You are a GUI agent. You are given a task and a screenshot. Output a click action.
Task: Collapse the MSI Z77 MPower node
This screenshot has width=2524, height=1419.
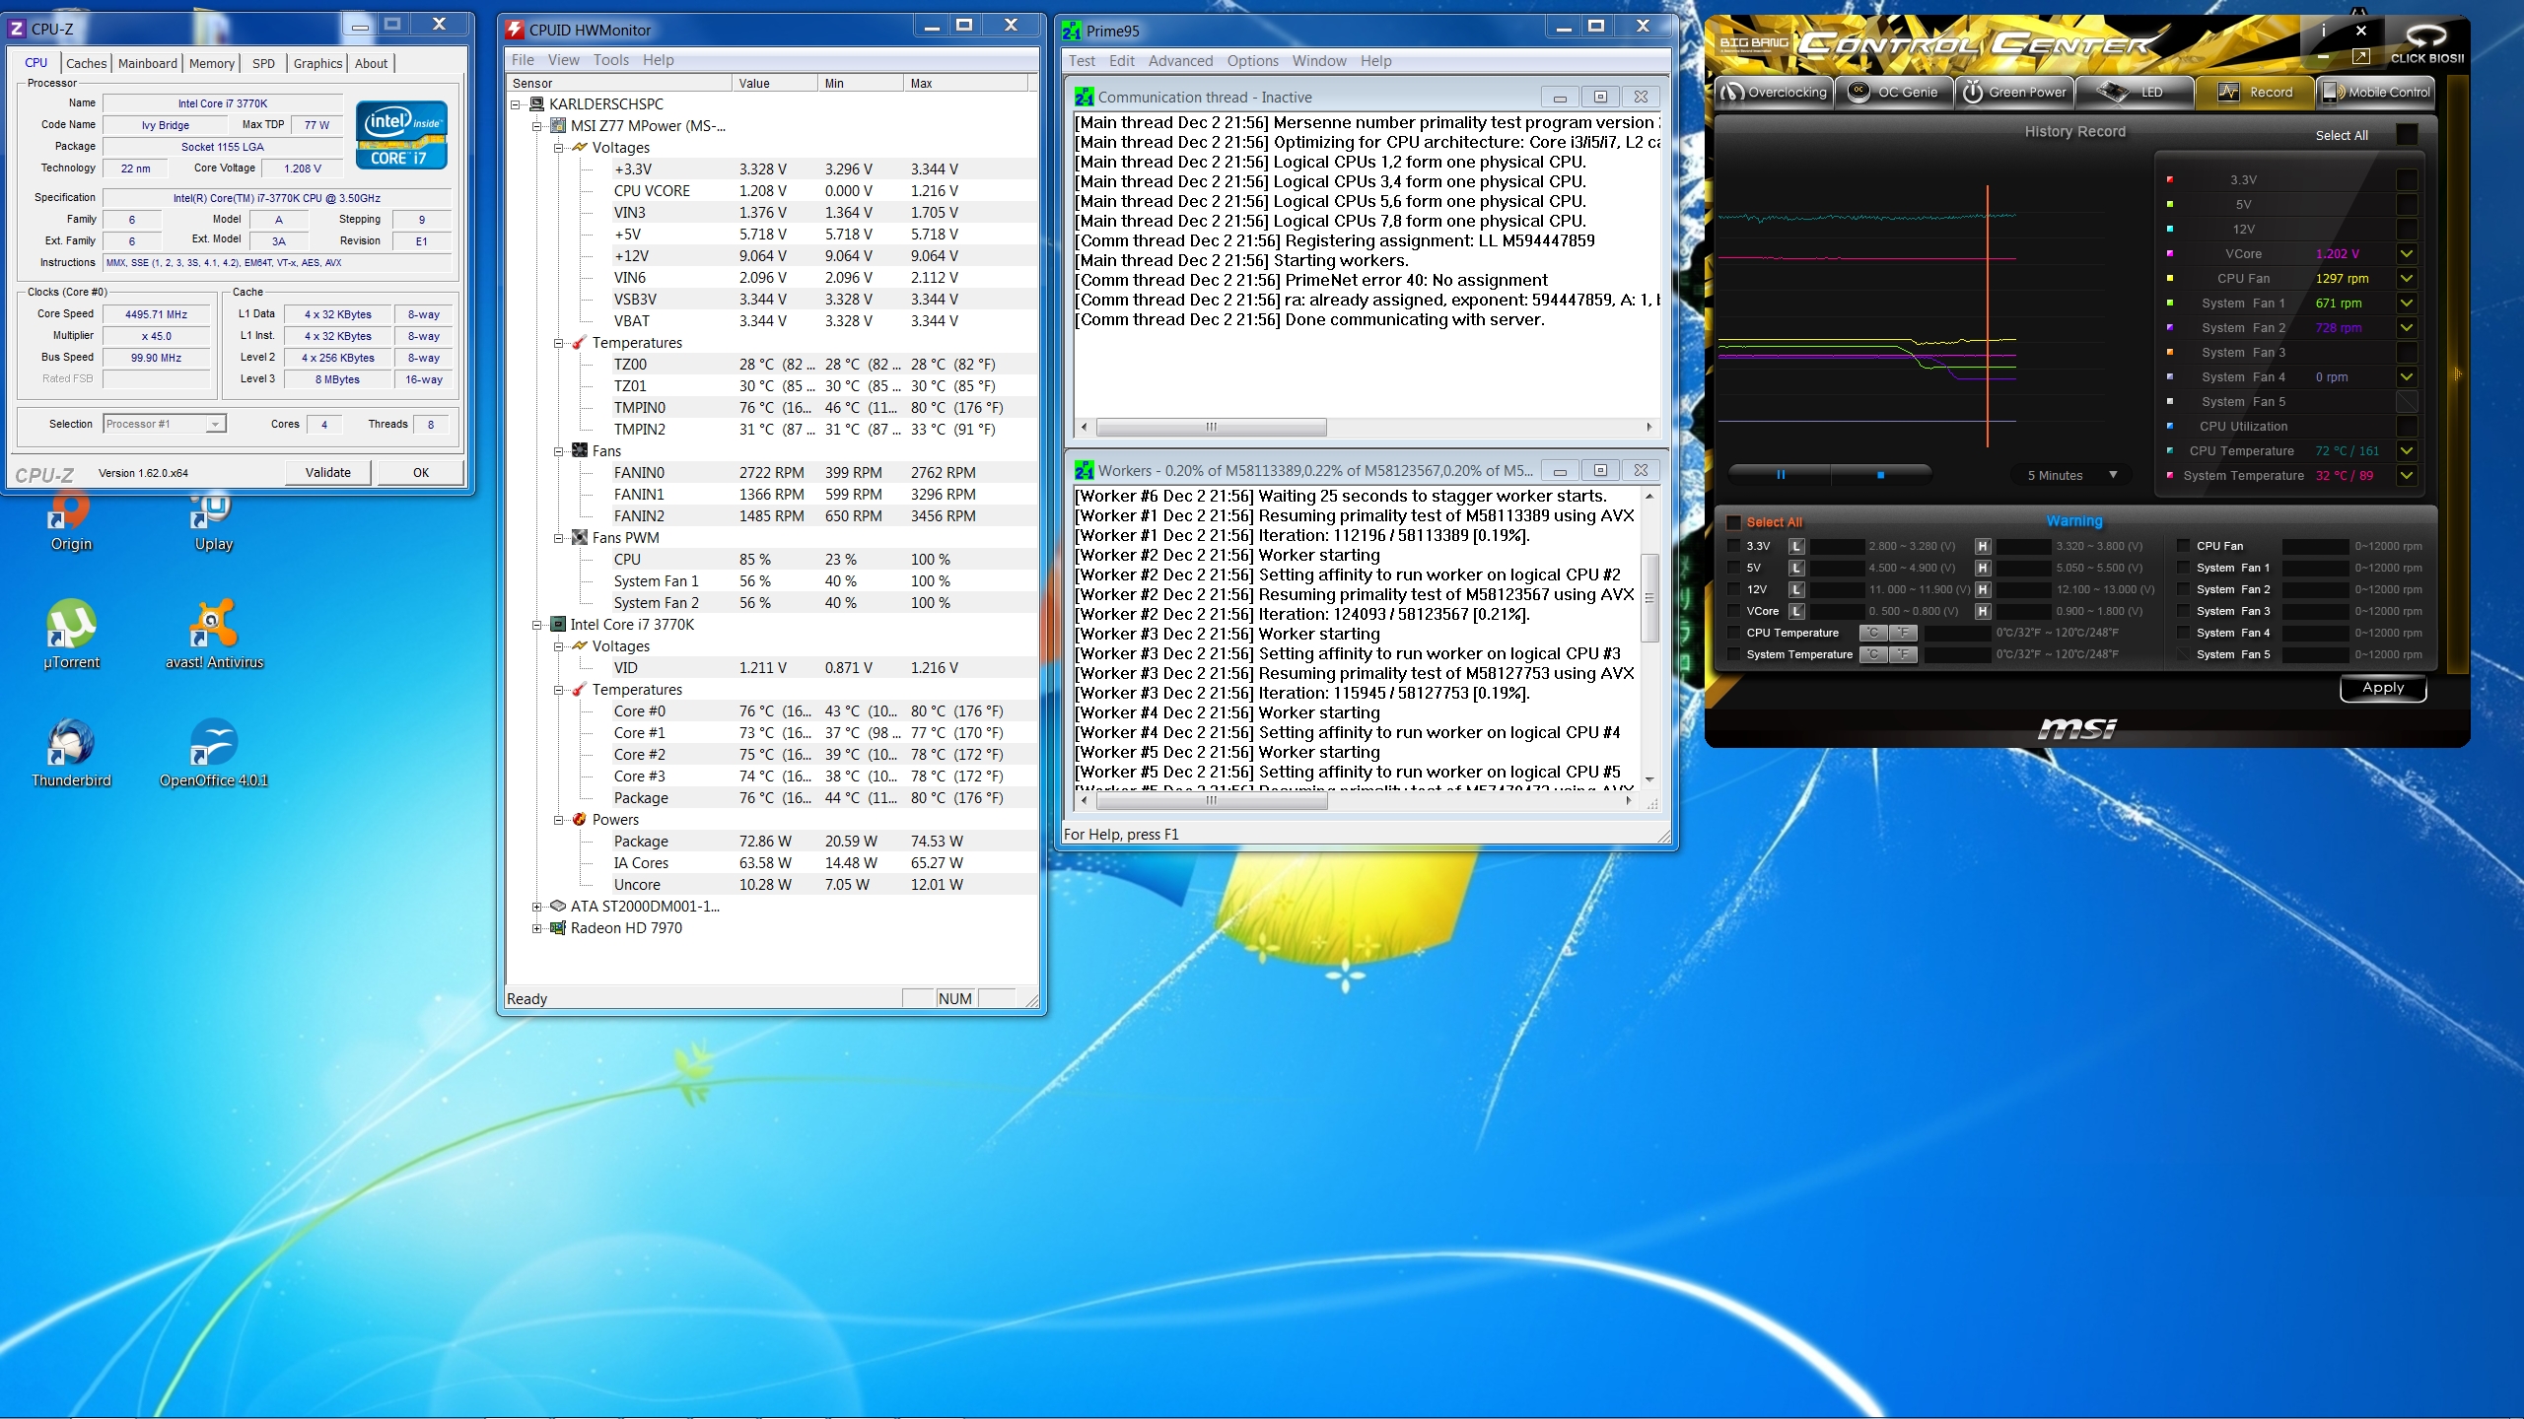point(536,126)
